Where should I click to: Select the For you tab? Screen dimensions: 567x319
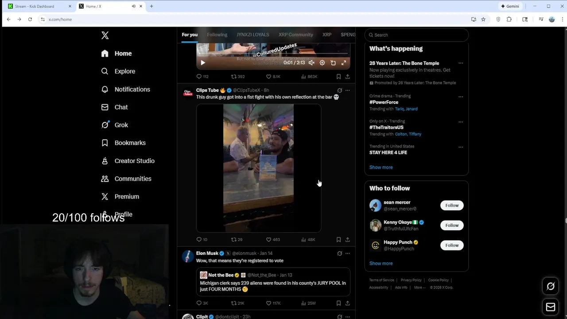click(x=190, y=35)
